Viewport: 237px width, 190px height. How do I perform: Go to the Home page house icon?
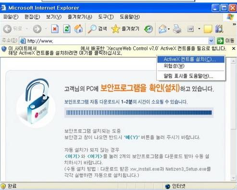click(78, 29)
